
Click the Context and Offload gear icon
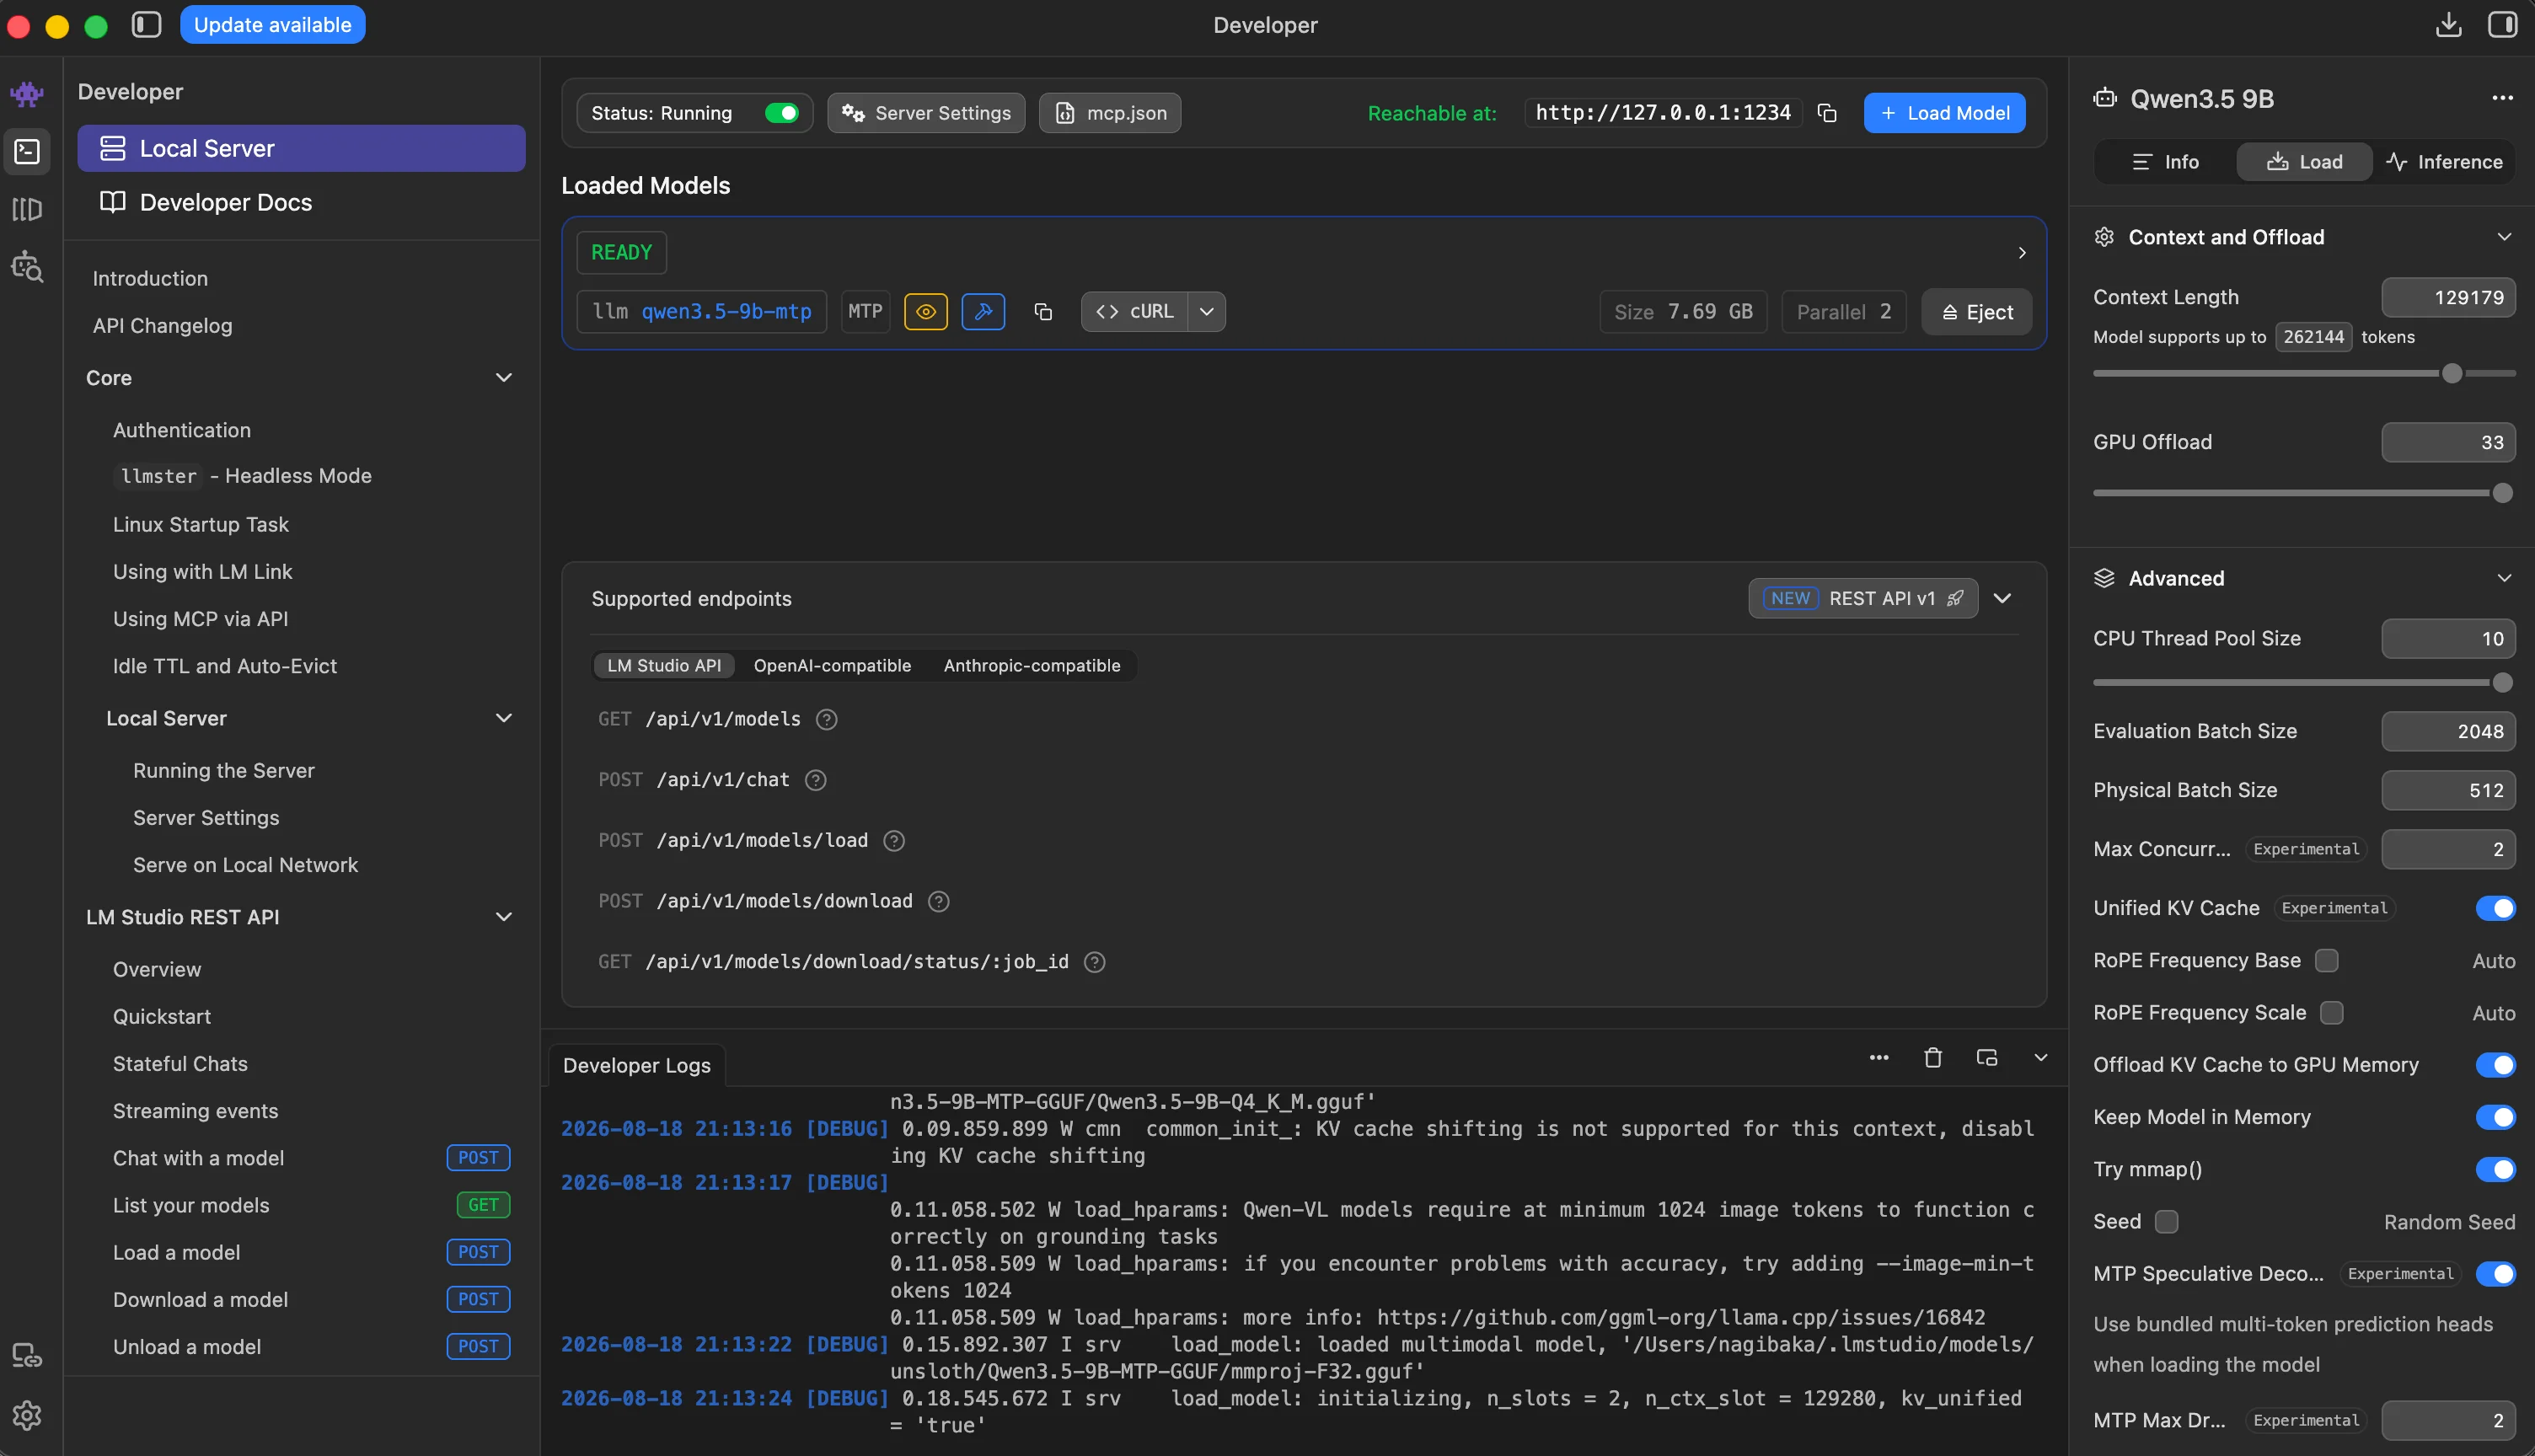tap(2104, 237)
